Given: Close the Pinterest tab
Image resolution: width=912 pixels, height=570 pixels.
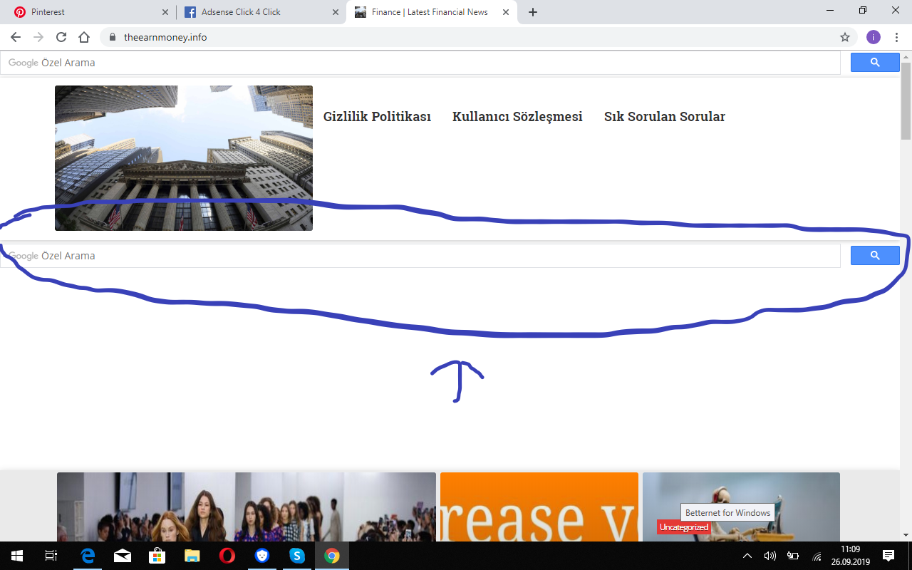Looking at the screenshot, I should [x=165, y=12].
